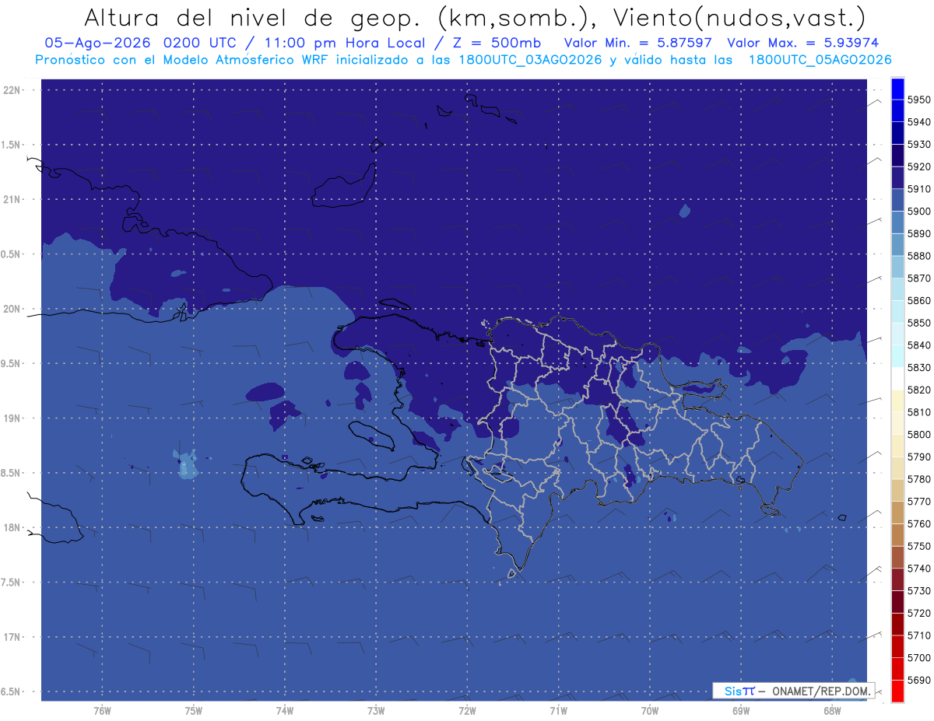934x721 pixels.
Task: Click the legend value 5690
Action: pyautogui.click(x=919, y=681)
